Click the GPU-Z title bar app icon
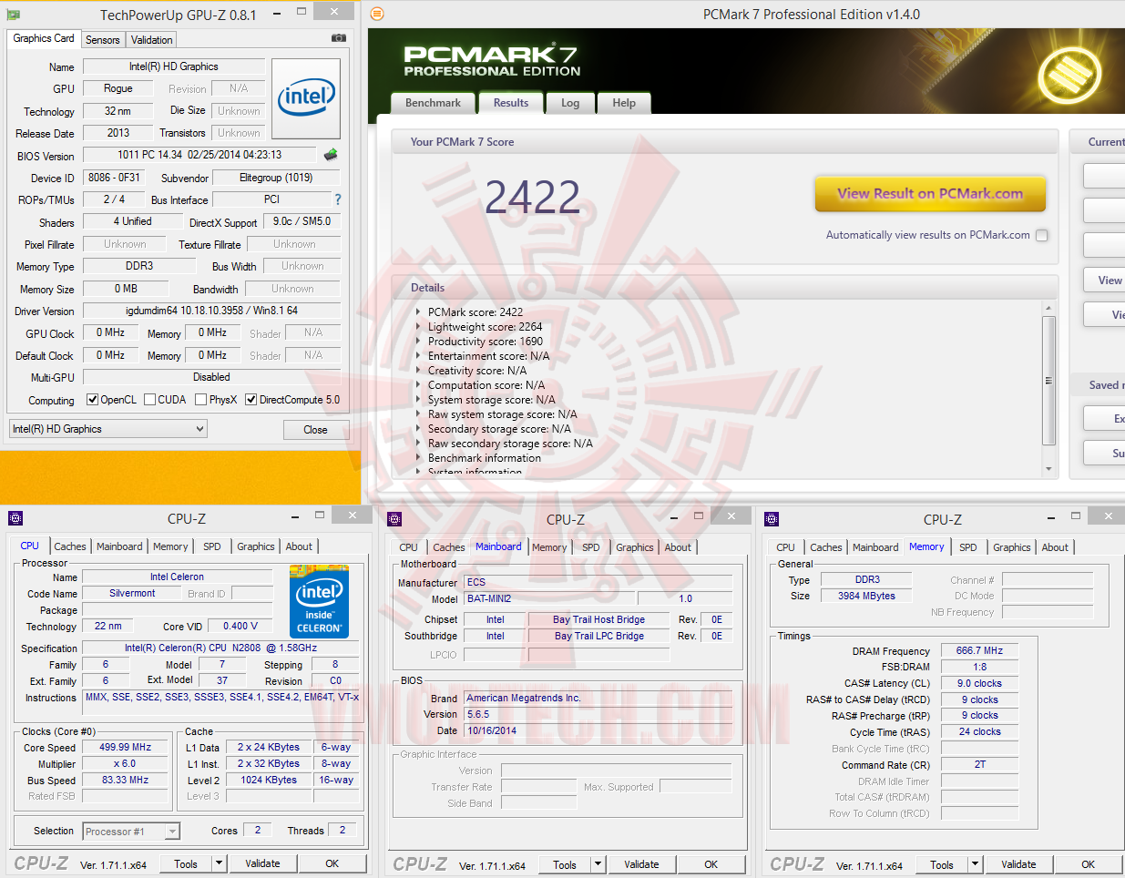Image resolution: width=1125 pixels, height=878 pixels. pyautogui.click(x=14, y=15)
